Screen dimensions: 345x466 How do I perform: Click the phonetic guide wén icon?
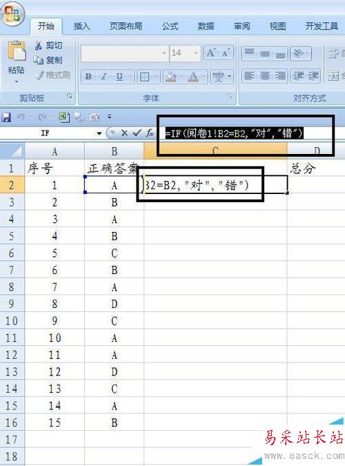coord(219,77)
